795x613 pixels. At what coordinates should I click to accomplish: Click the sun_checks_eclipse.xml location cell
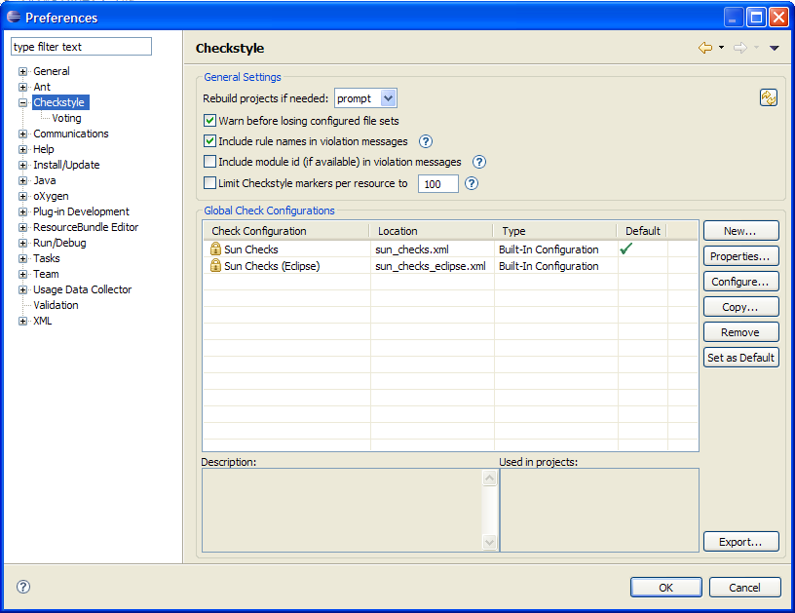[x=431, y=266]
